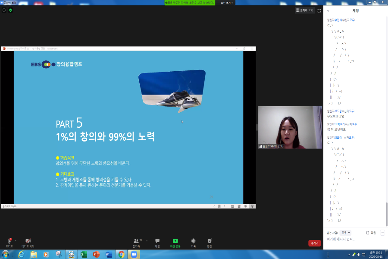Attach a file in chat
Viewport: 388px width, 259px height.
pos(370,233)
